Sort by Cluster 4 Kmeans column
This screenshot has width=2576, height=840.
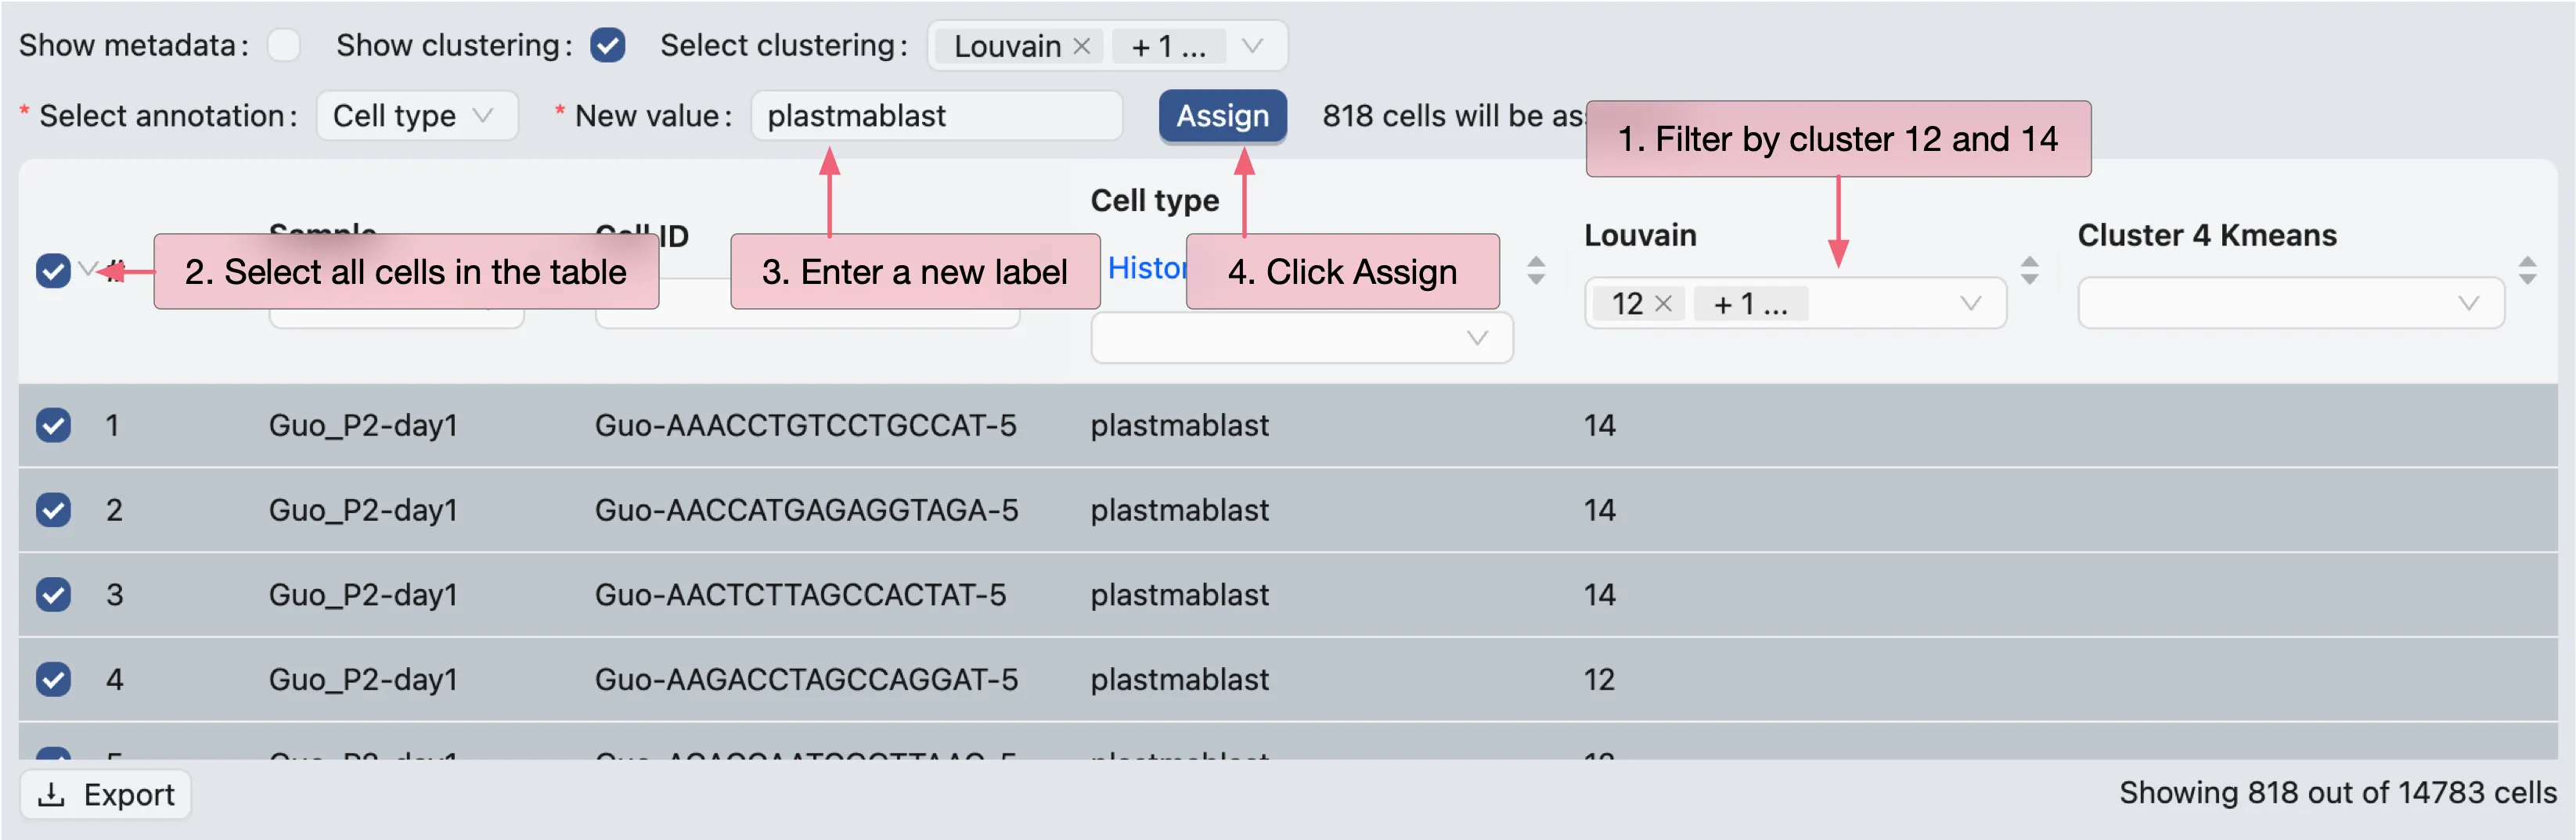(x=2527, y=270)
